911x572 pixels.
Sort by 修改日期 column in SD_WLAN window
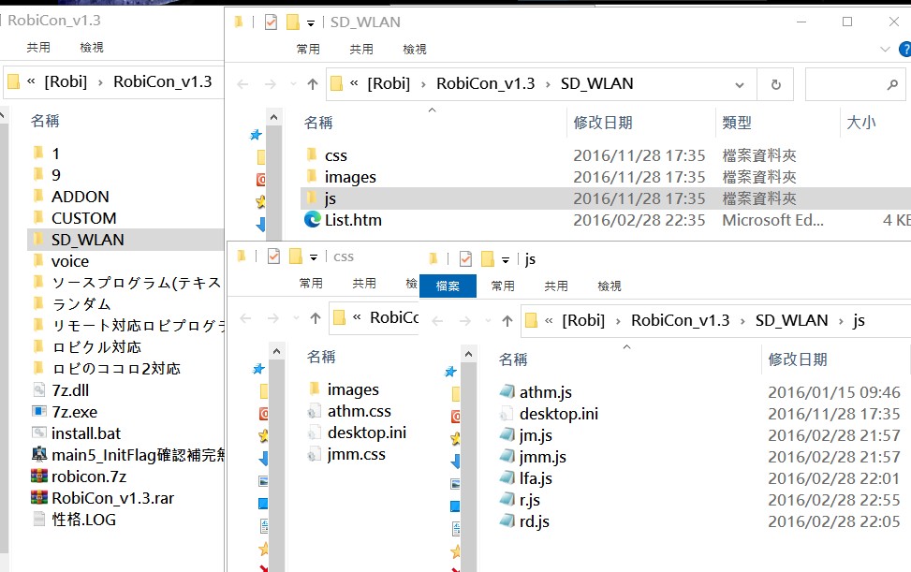(603, 124)
